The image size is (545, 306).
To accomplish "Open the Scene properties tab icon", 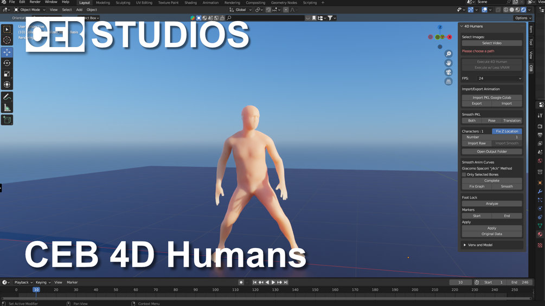I will 540,152.
